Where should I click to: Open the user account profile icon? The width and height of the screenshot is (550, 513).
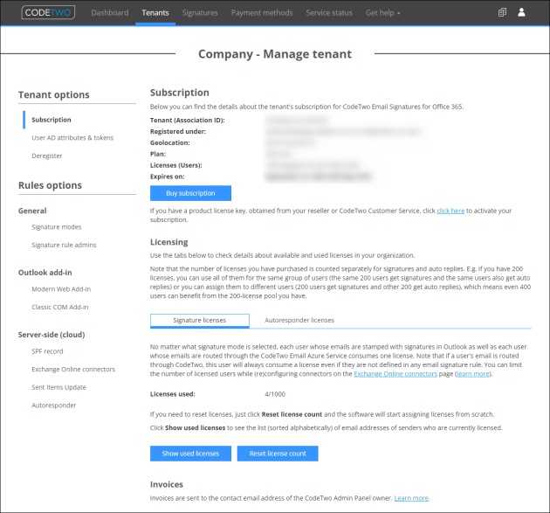[x=521, y=12]
